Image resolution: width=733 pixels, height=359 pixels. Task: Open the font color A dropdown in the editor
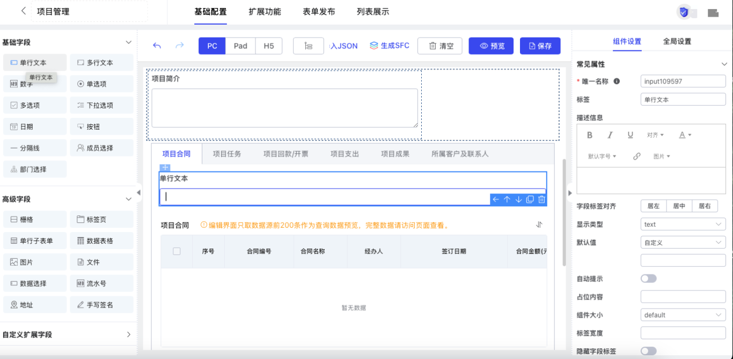pos(685,135)
